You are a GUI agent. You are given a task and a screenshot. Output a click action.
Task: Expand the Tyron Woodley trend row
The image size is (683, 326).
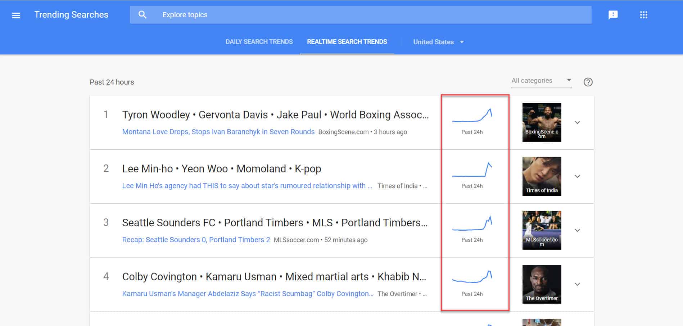coord(577,122)
